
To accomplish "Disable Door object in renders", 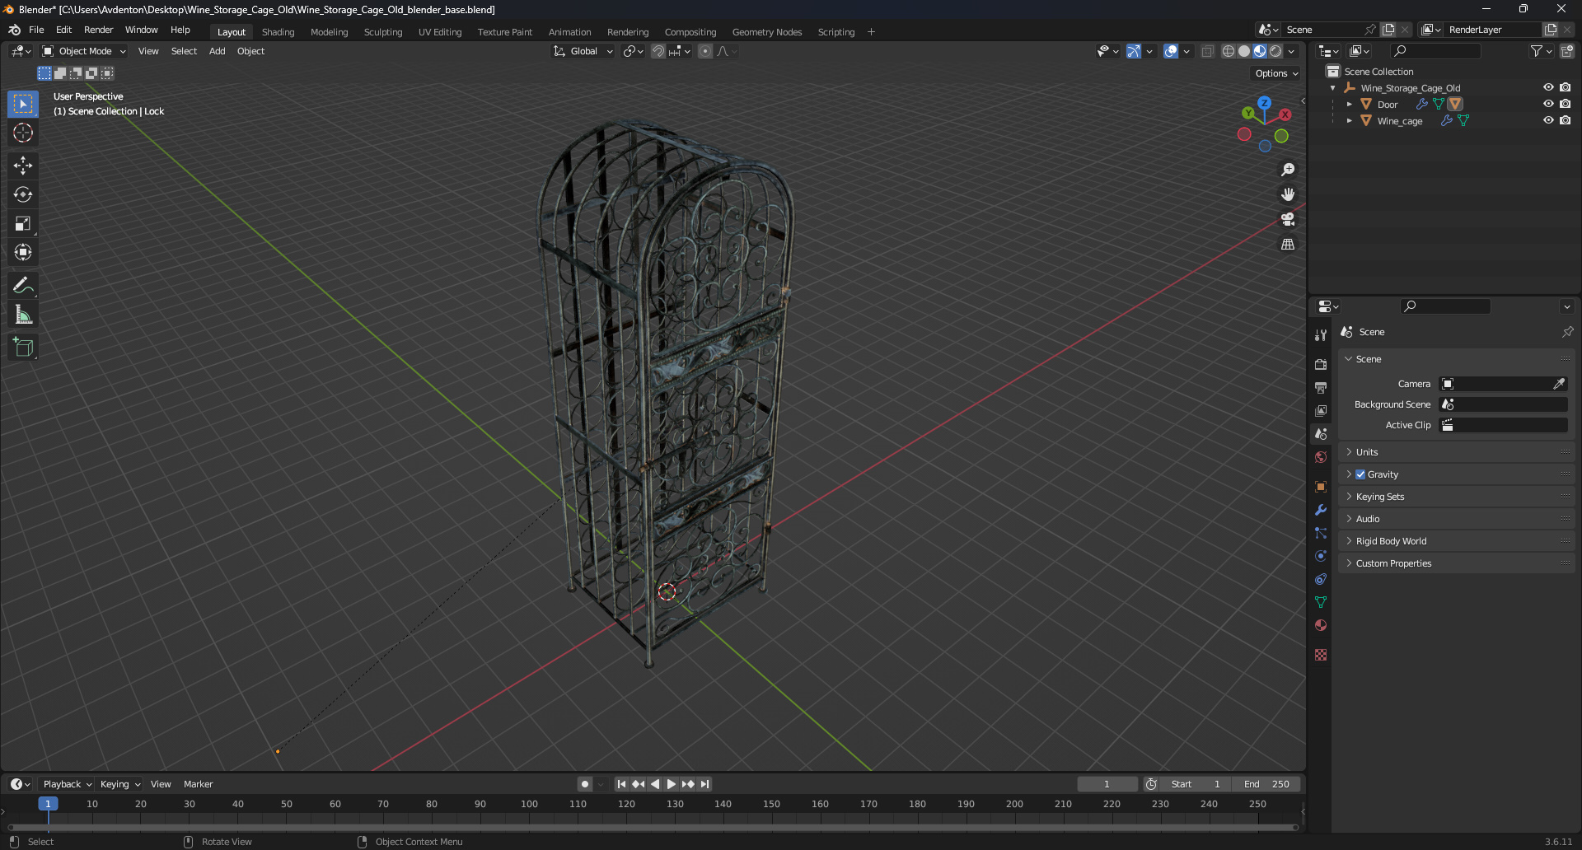I will coord(1565,104).
